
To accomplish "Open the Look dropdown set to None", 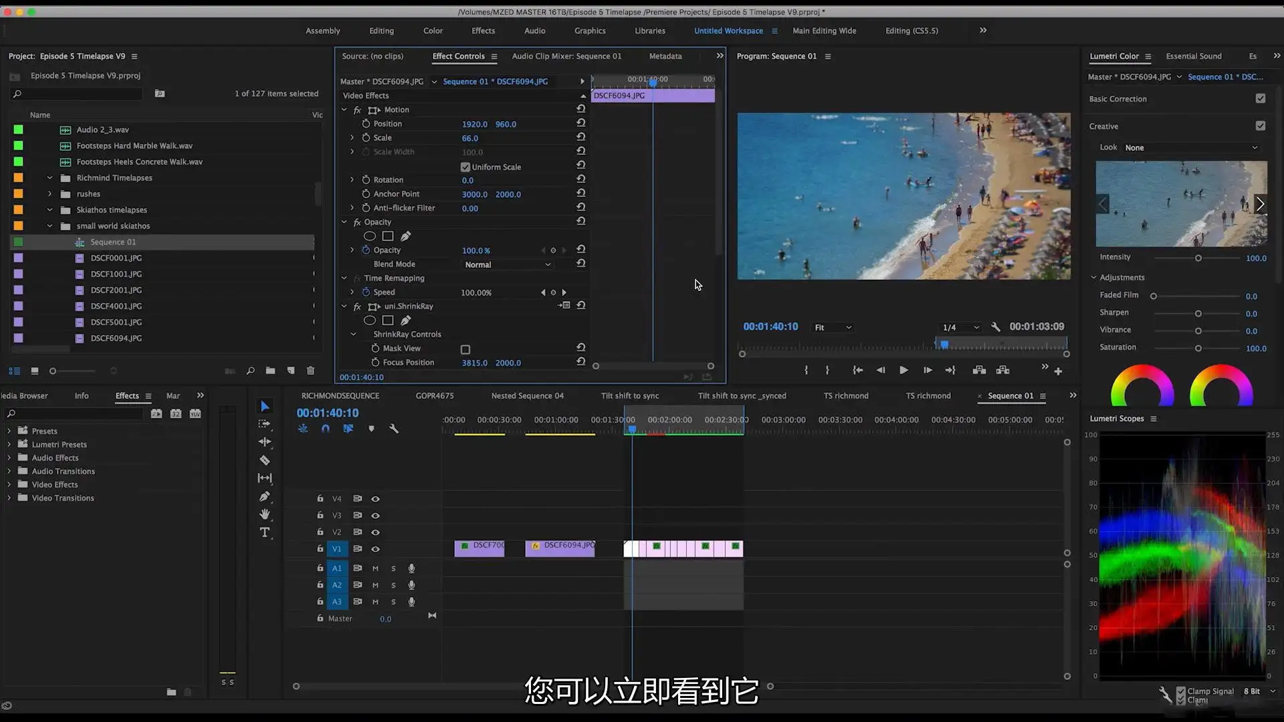I will [1190, 148].
